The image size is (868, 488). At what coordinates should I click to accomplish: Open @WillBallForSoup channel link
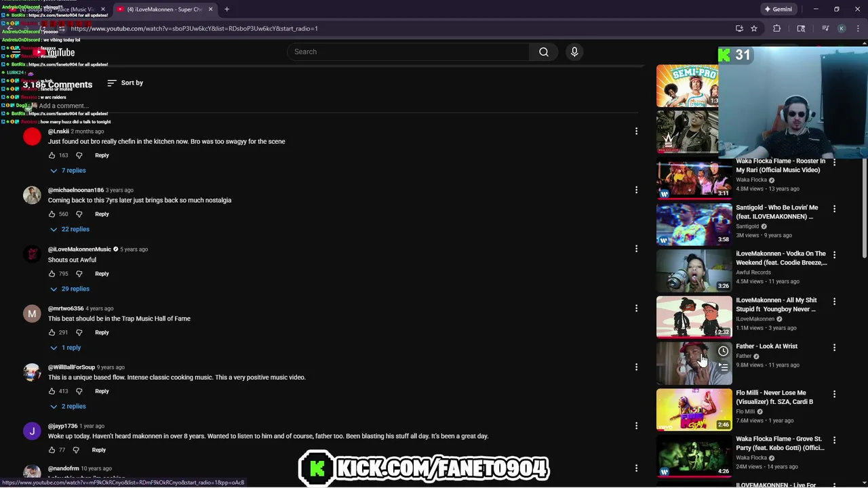(x=71, y=367)
